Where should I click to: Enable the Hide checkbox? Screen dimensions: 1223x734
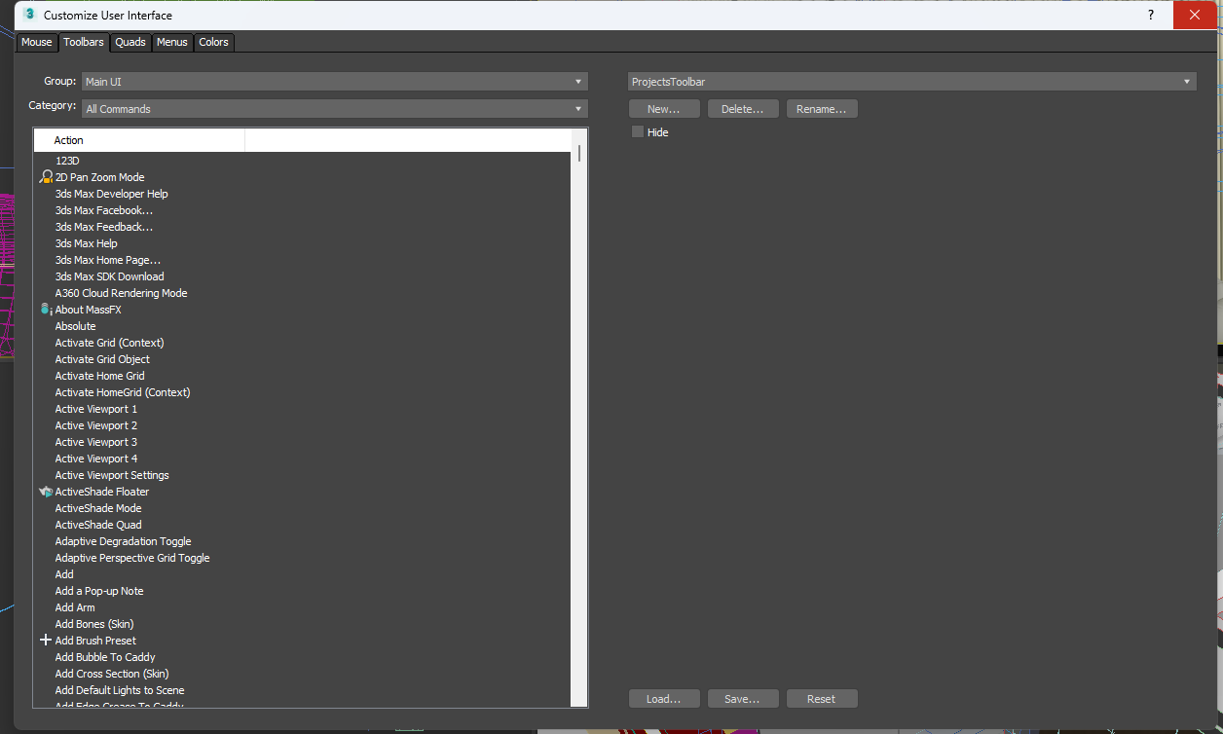pyautogui.click(x=638, y=131)
